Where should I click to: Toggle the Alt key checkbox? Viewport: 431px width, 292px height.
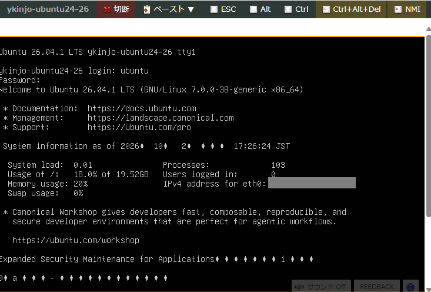(253, 9)
